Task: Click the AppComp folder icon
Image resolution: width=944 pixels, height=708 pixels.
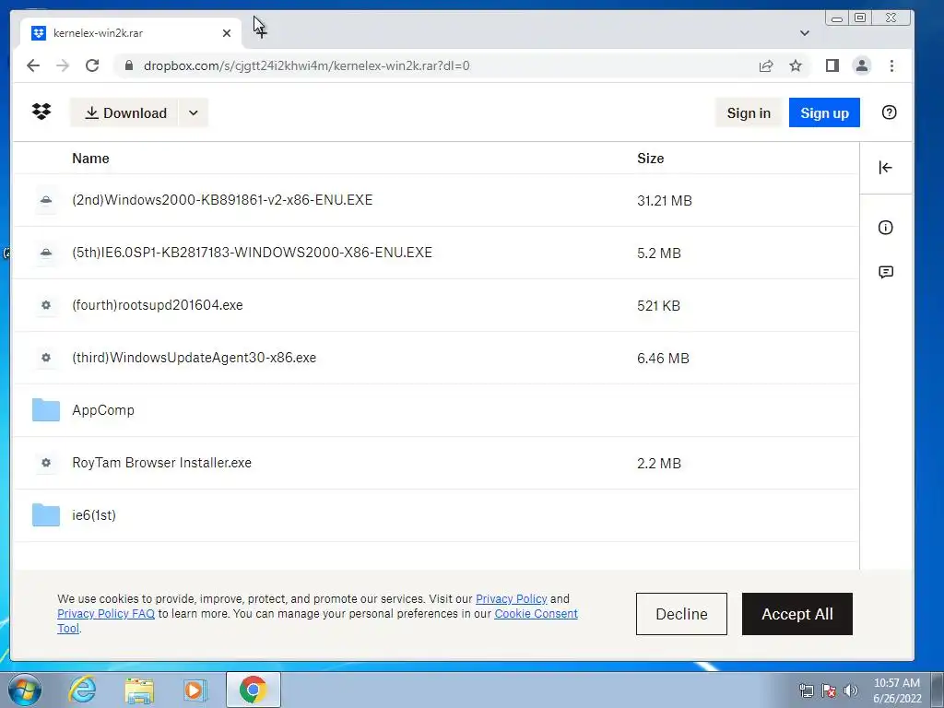Action: click(46, 410)
